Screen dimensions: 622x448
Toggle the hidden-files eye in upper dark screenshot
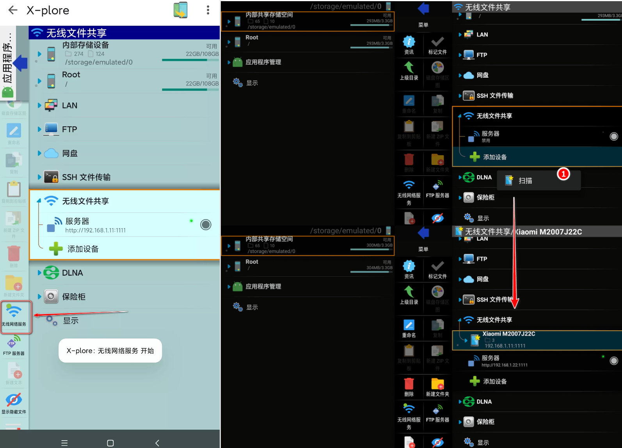(x=437, y=218)
